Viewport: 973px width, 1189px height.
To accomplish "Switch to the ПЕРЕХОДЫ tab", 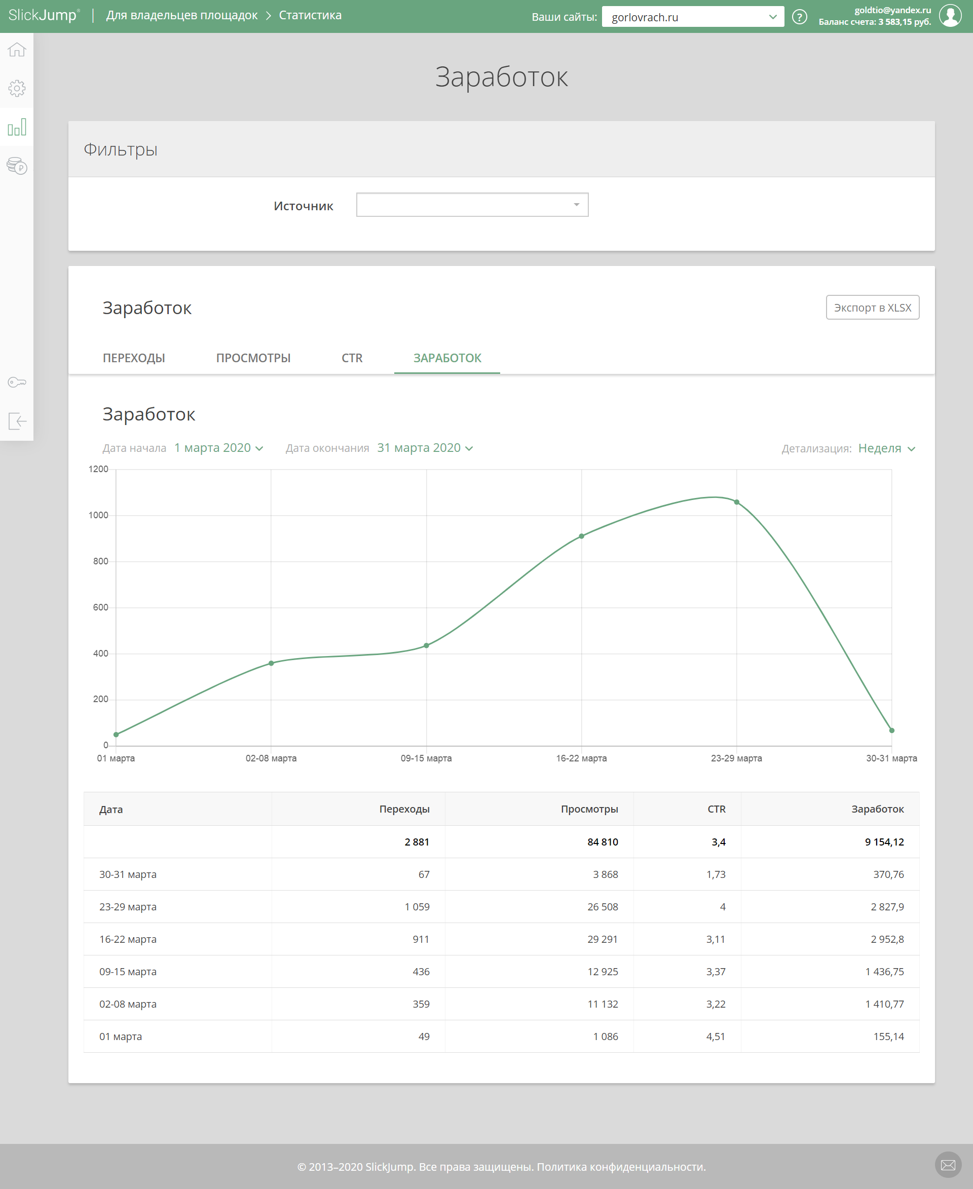I will pyautogui.click(x=134, y=358).
